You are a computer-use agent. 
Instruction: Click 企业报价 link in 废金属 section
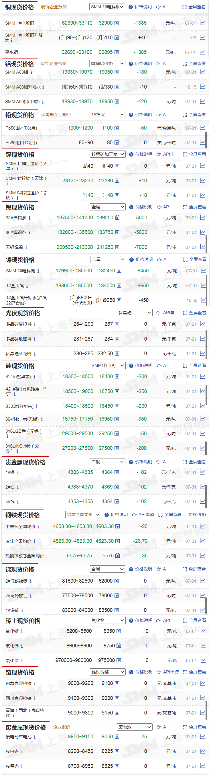pyautogui.click(x=62, y=727)
